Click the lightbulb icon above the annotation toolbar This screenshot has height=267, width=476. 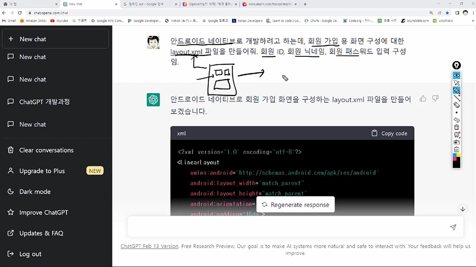pos(456,65)
